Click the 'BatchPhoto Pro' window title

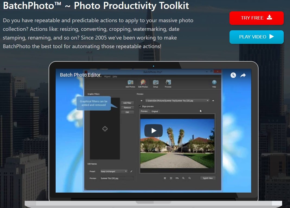(152, 72)
